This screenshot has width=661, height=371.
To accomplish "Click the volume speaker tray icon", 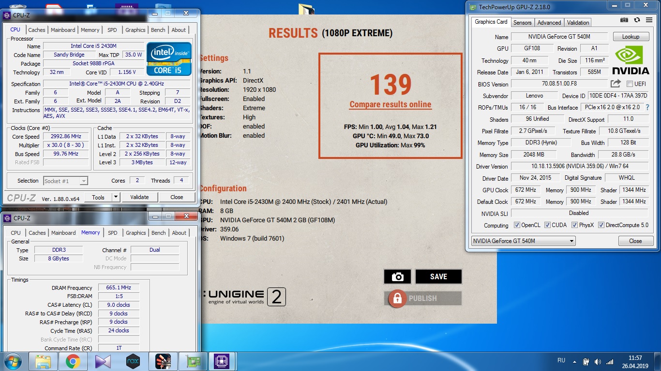I will click(x=598, y=361).
